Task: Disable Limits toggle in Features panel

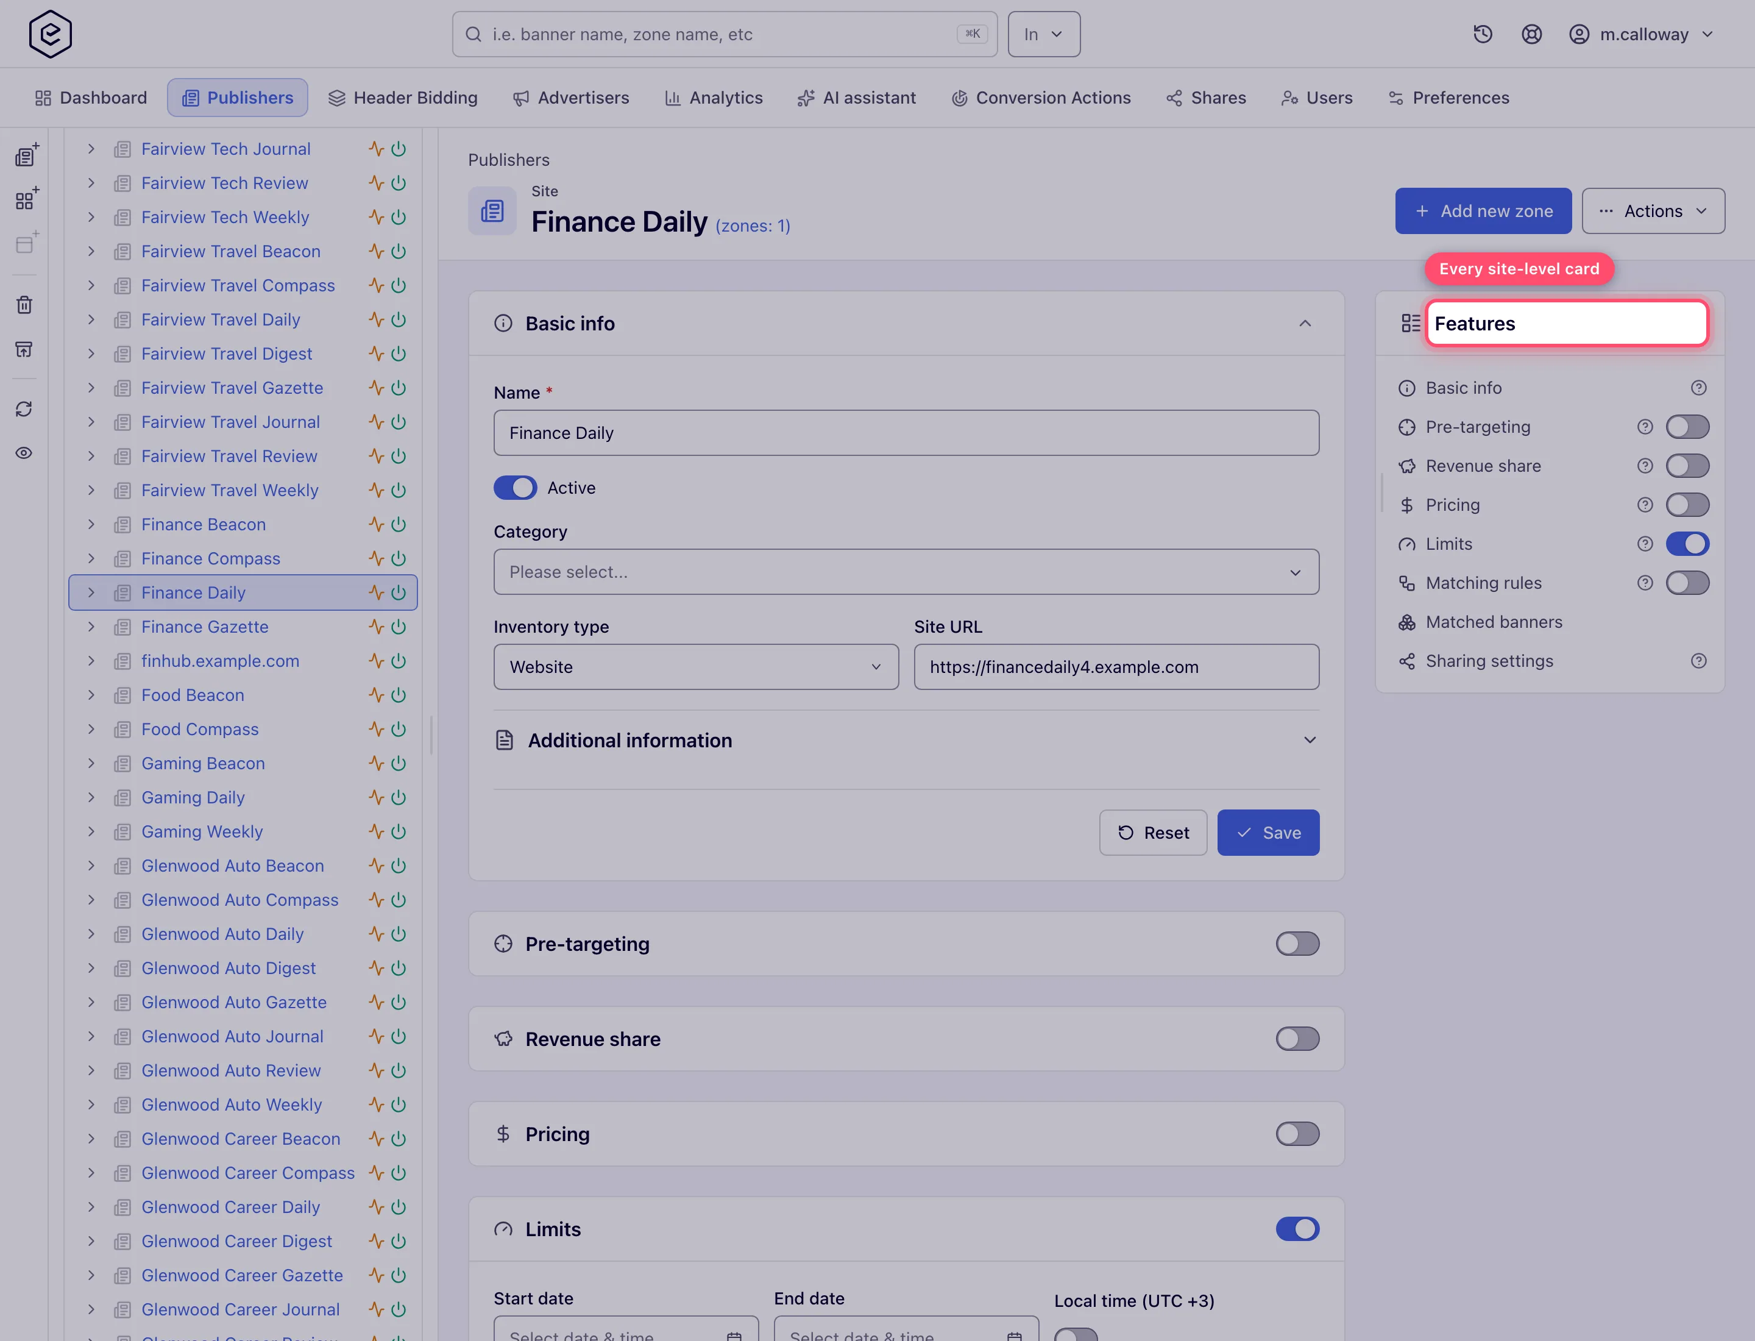Action: tap(1687, 544)
